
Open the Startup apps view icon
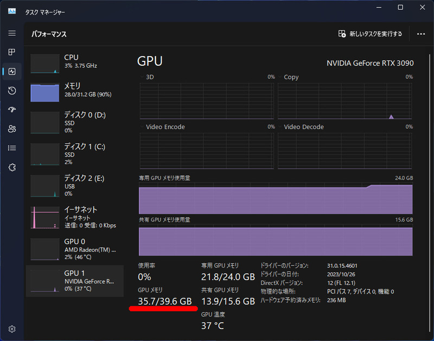[x=11, y=110]
